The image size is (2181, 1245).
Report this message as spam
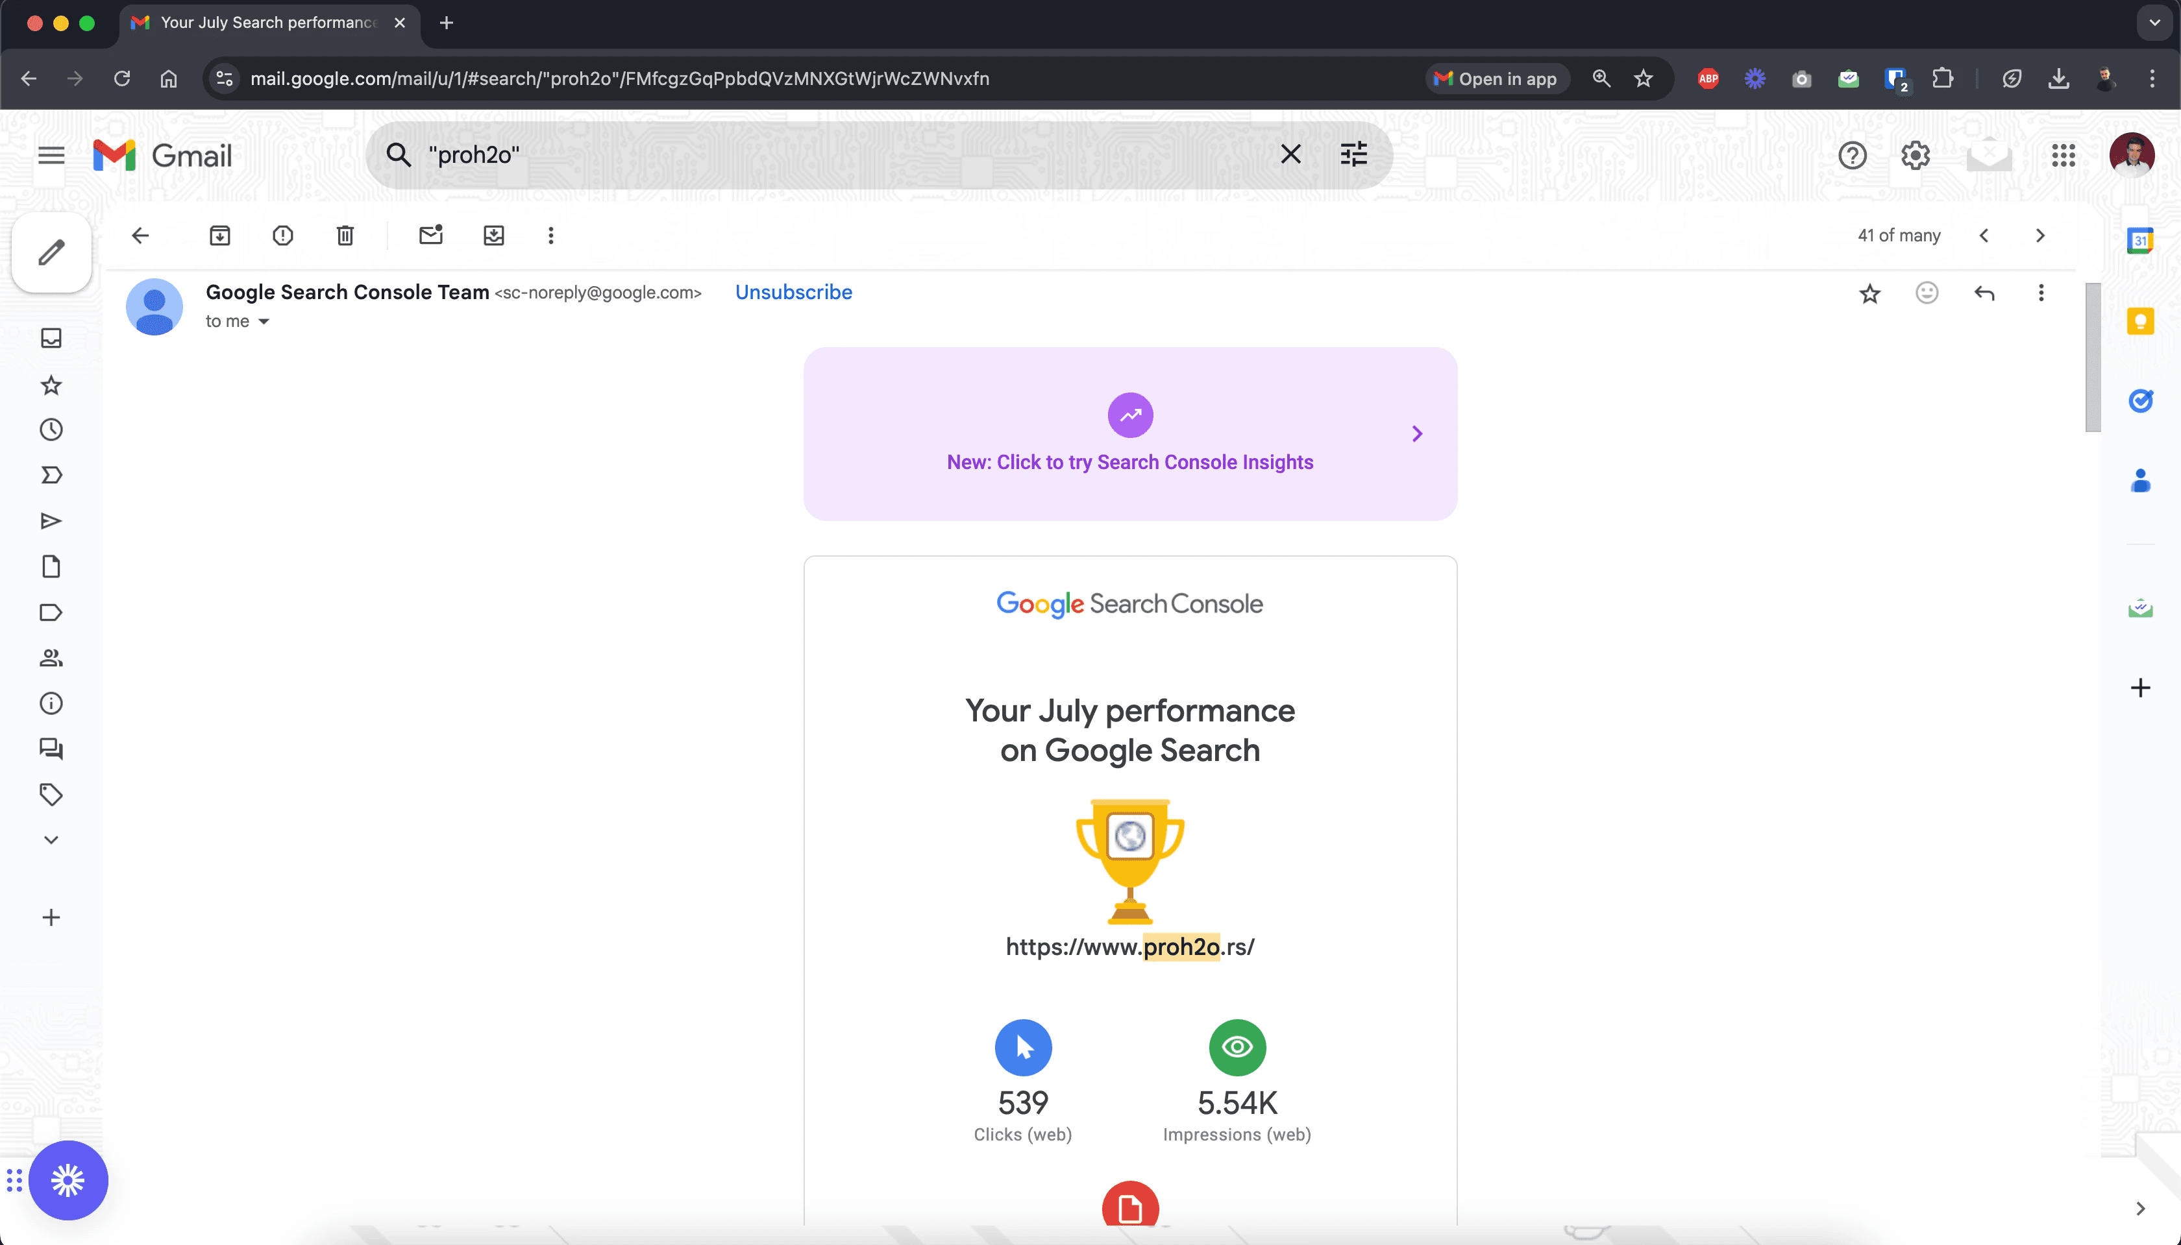coord(282,235)
